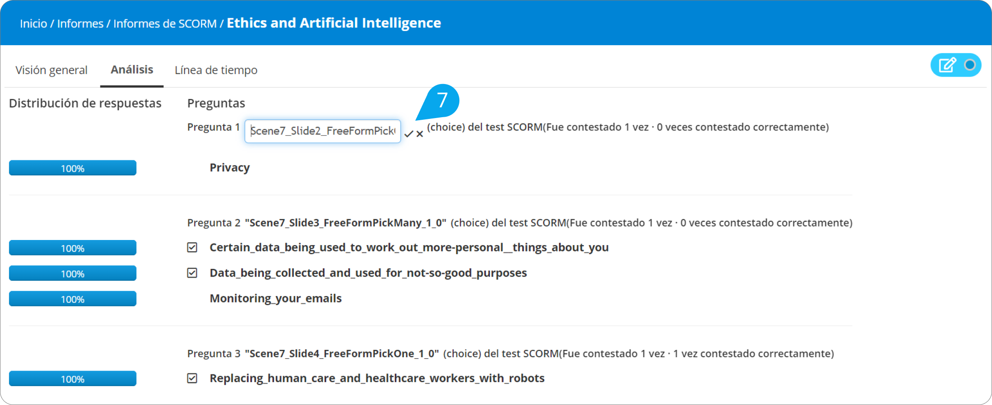Switch to the Visión general tab

tap(51, 70)
